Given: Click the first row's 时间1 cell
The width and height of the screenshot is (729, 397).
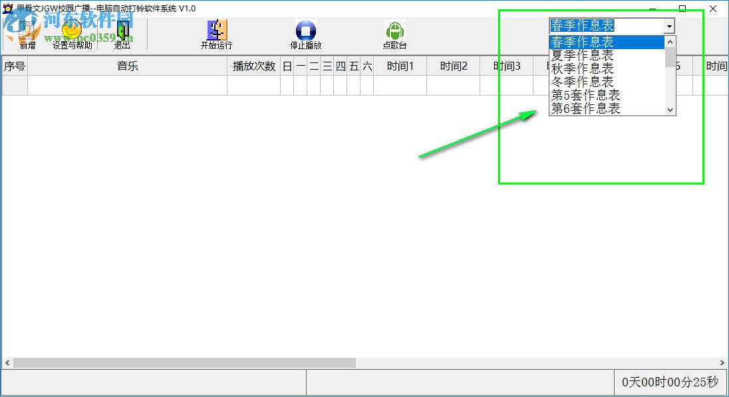Looking at the screenshot, I should point(400,86).
